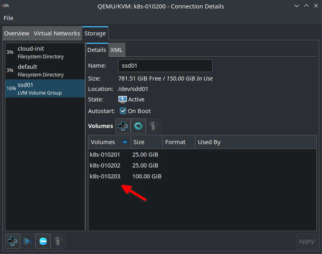
Task: Switch to the Virtual Networks tab
Action: click(x=57, y=33)
